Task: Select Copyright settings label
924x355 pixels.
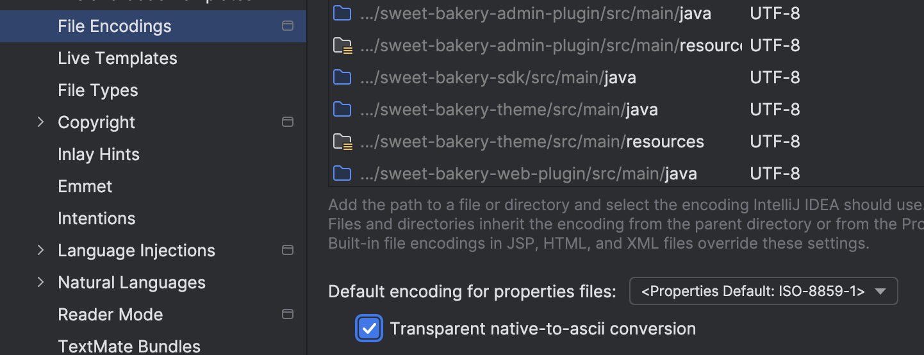Action: [97, 122]
